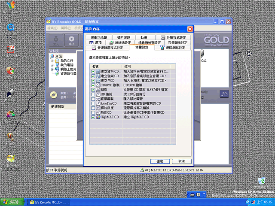The image size is (275, 206).
Task: Click the HighMAT CD row icon
Action: point(98,117)
